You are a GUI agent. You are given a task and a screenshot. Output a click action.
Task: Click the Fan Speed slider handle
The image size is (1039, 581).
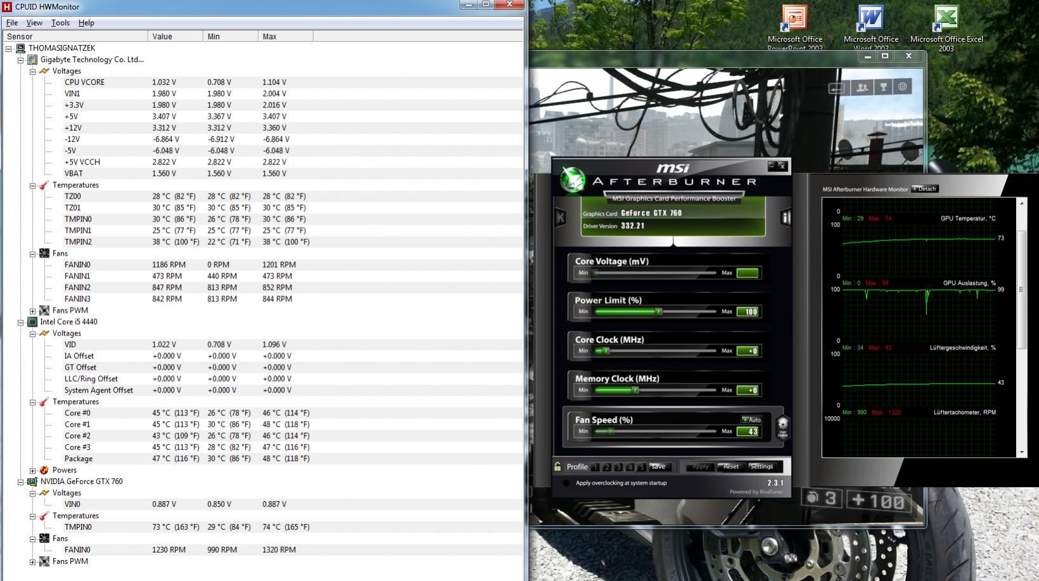click(x=612, y=431)
